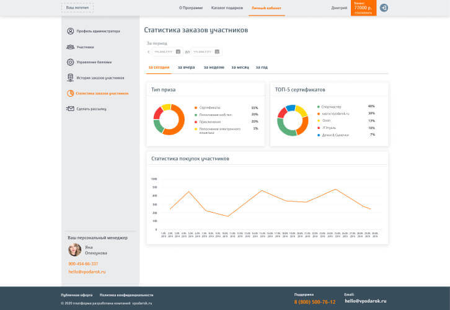Click the Участники people icon
Screen dimensions: 450x310
(70, 46)
